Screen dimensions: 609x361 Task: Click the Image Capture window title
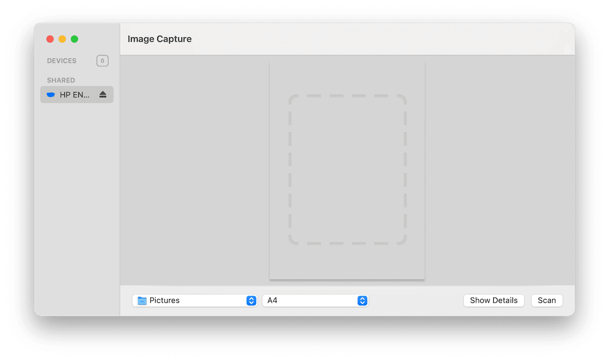coord(160,39)
